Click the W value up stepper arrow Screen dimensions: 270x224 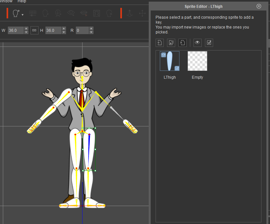[26, 28]
